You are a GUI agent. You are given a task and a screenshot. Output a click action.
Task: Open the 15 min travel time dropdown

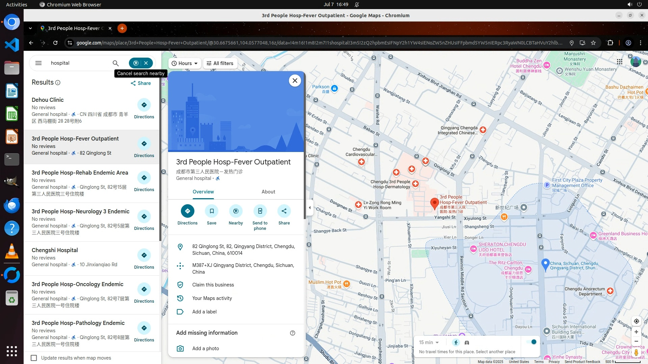[429, 342]
